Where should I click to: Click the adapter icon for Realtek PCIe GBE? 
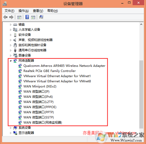(x=20, y=71)
